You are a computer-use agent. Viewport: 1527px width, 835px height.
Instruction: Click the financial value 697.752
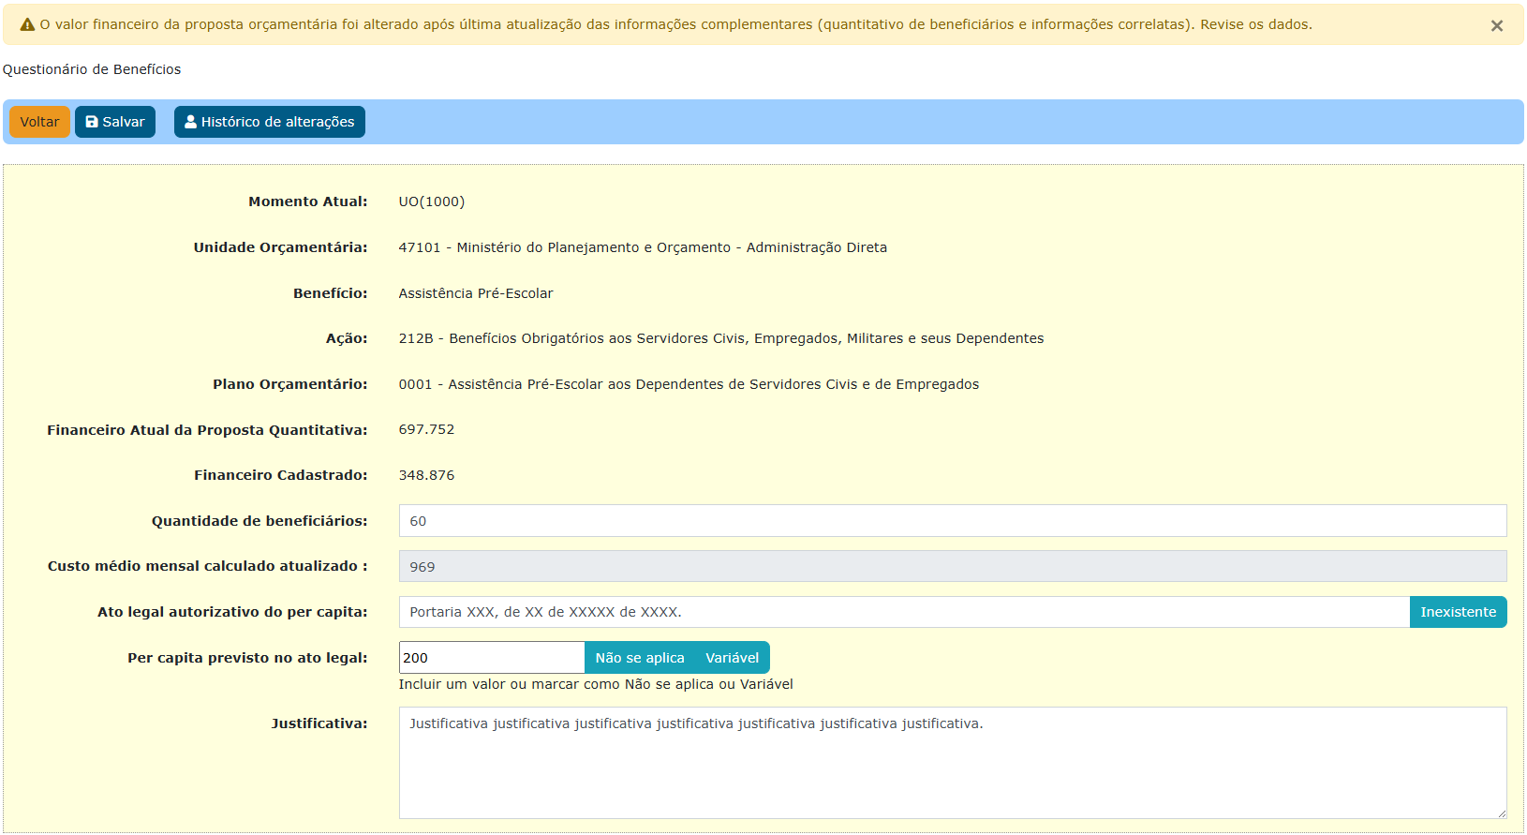tap(426, 429)
